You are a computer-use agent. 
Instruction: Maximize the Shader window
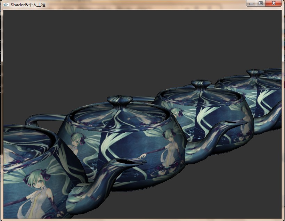tap(261, 3)
